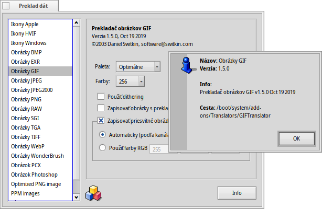Viewport: 322px width, 209px height.
Task: Select Obrázky WonderBrush in list
Action: 37,156
